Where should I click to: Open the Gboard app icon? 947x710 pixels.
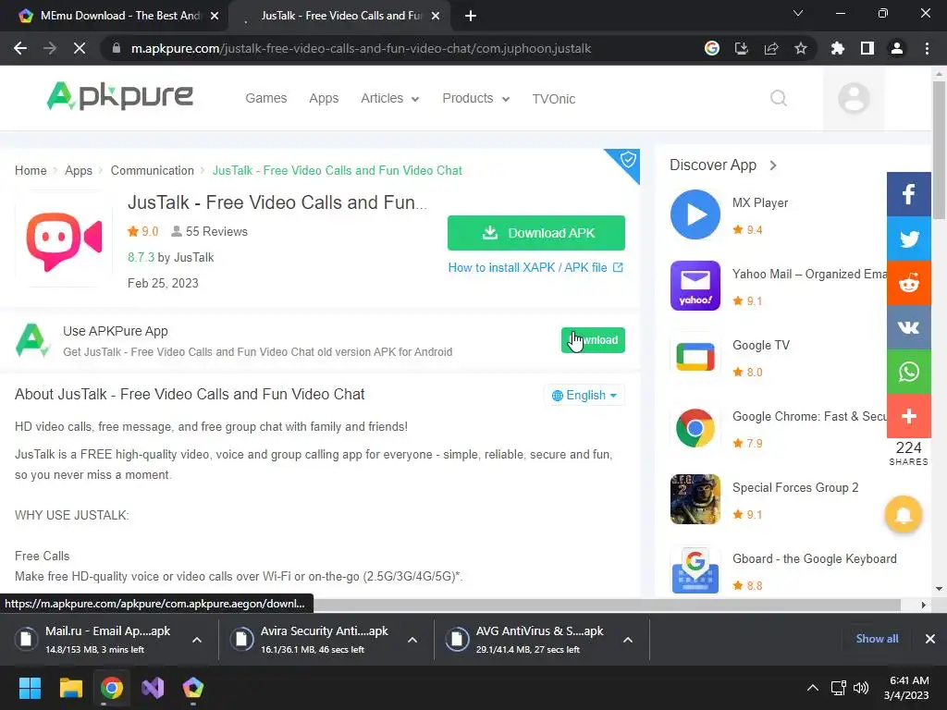coord(695,570)
